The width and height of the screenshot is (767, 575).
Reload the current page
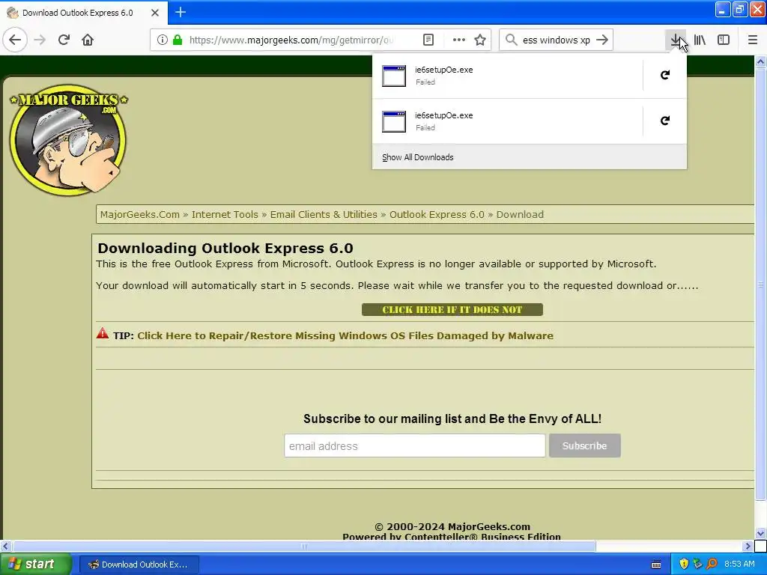coord(64,40)
